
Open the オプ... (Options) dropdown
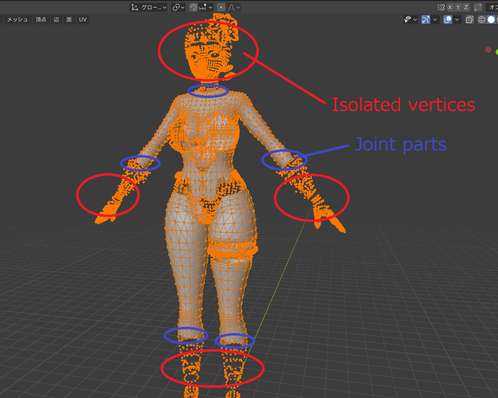492,7
